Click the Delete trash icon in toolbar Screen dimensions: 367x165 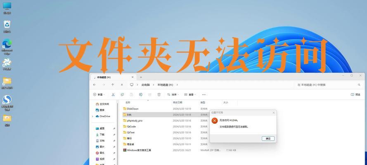(x=159, y=94)
